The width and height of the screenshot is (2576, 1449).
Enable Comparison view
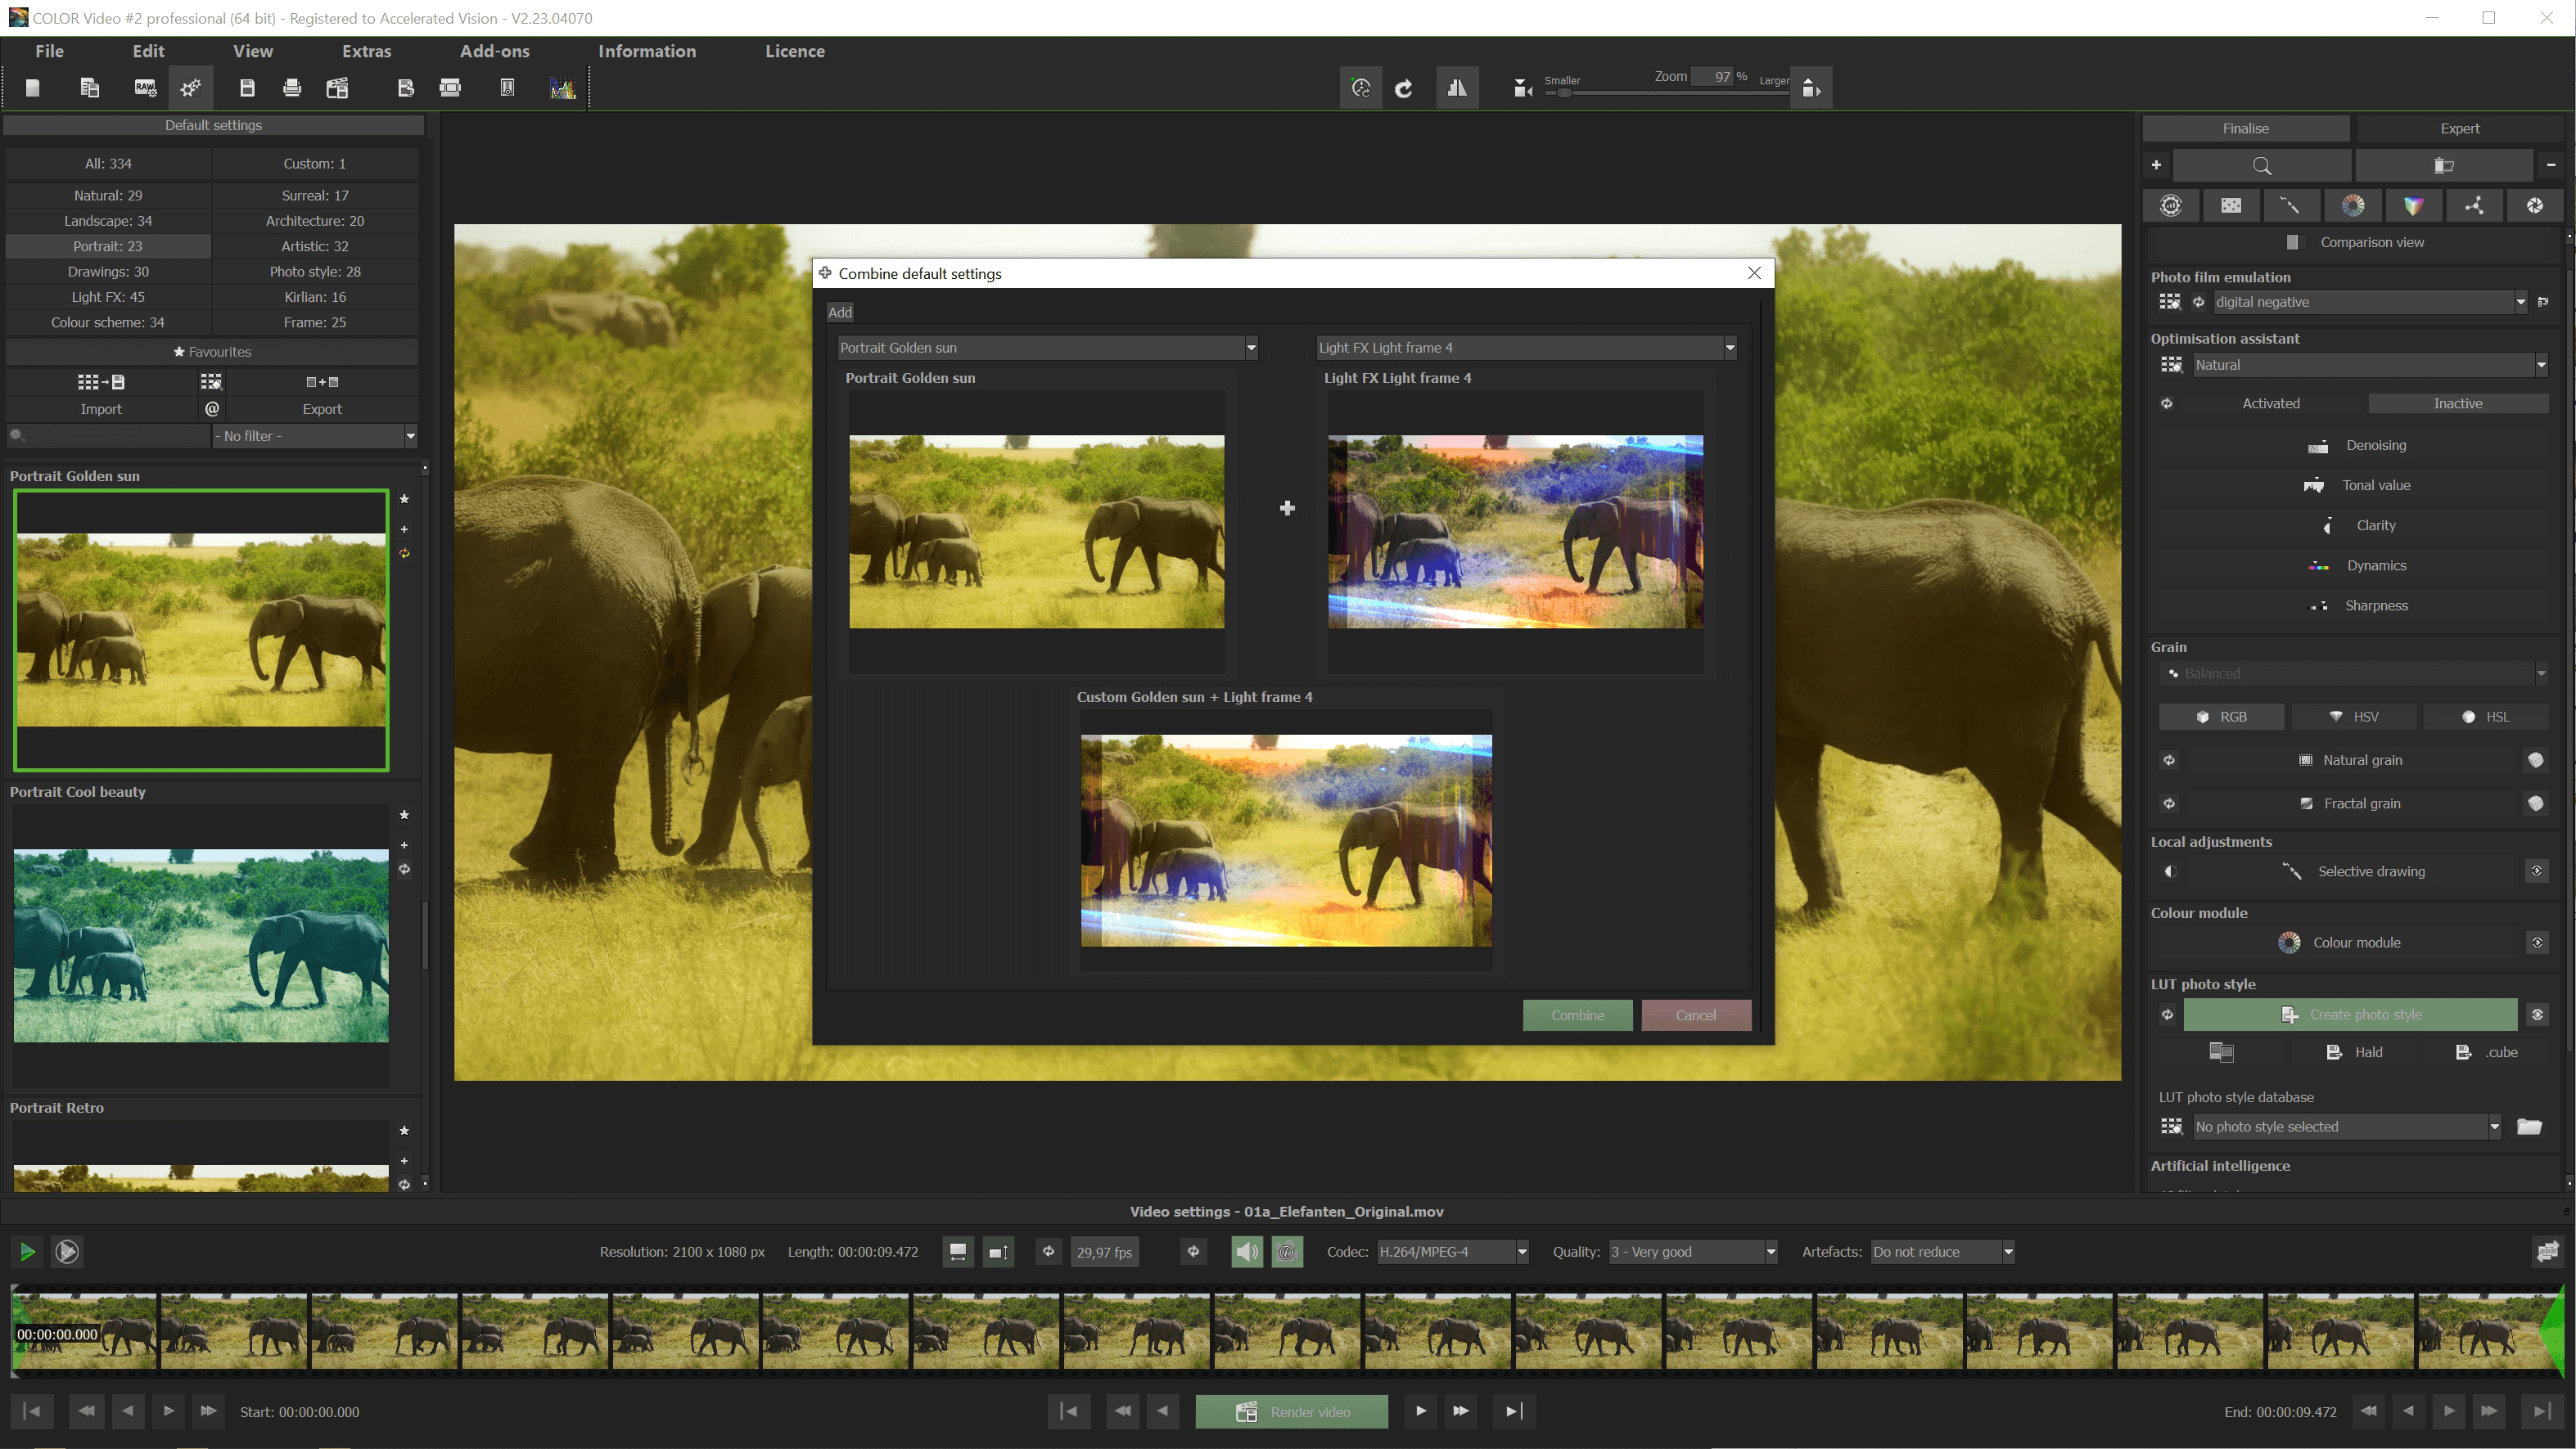(2296, 242)
